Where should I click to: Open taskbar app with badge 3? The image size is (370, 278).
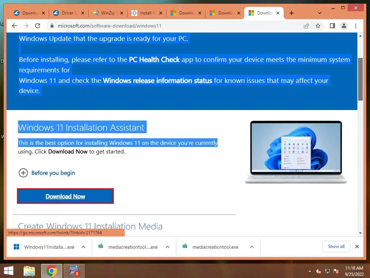(x=74, y=271)
